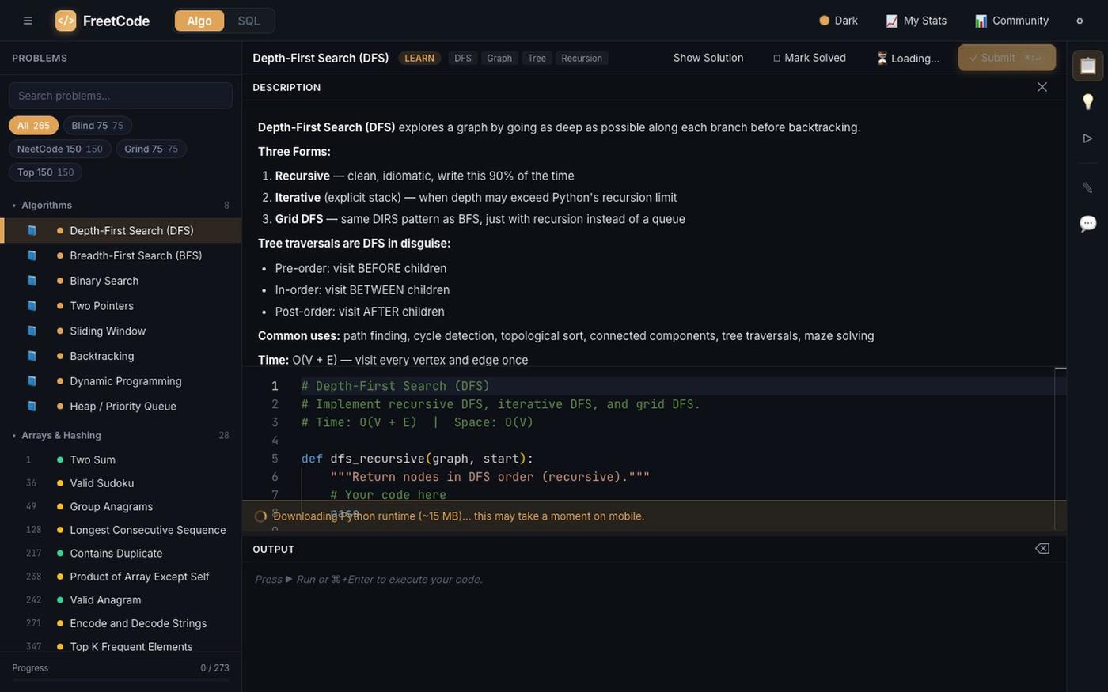Image resolution: width=1108 pixels, height=692 pixels.
Task: Click the Graph tag
Action: tap(499, 58)
